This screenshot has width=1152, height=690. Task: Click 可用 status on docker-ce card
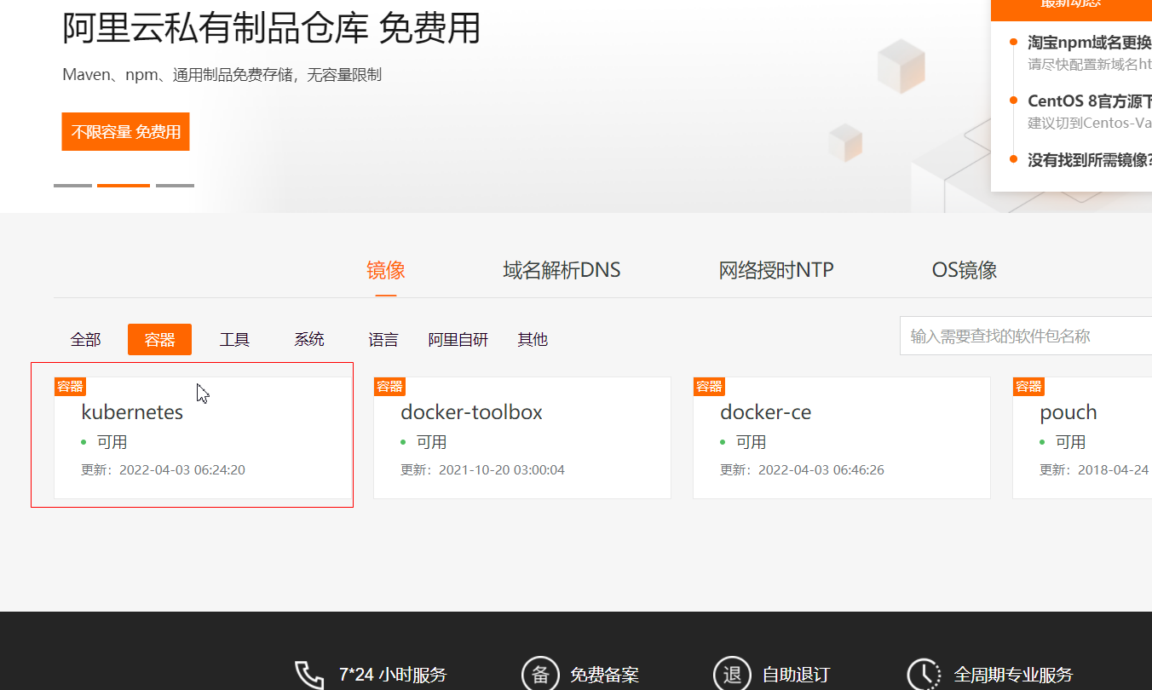751,442
